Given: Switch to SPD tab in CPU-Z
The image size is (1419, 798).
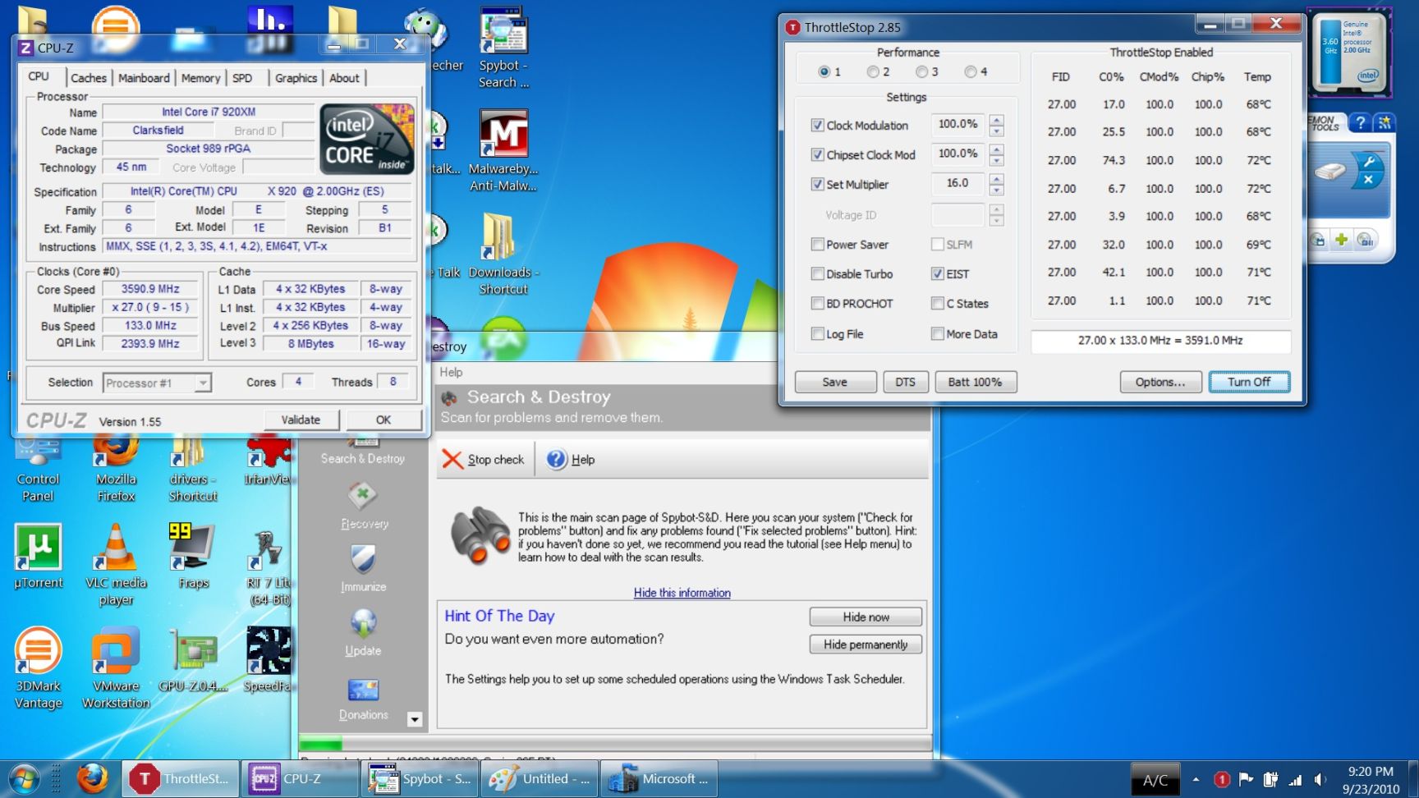Looking at the screenshot, I should [x=242, y=78].
